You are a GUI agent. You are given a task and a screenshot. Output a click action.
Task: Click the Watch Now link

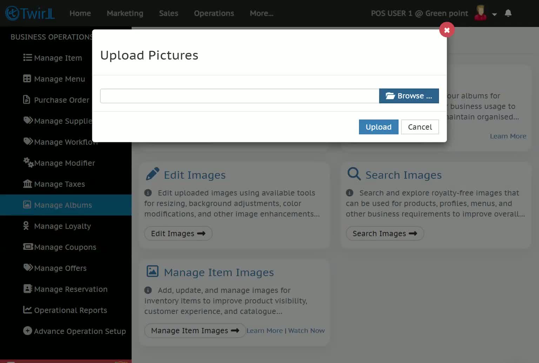(x=306, y=330)
